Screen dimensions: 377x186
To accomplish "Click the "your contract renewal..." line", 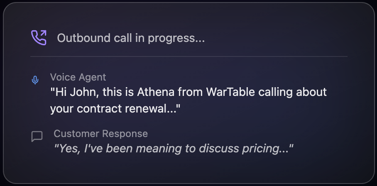I will pyautogui.click(x=116, y=109).
